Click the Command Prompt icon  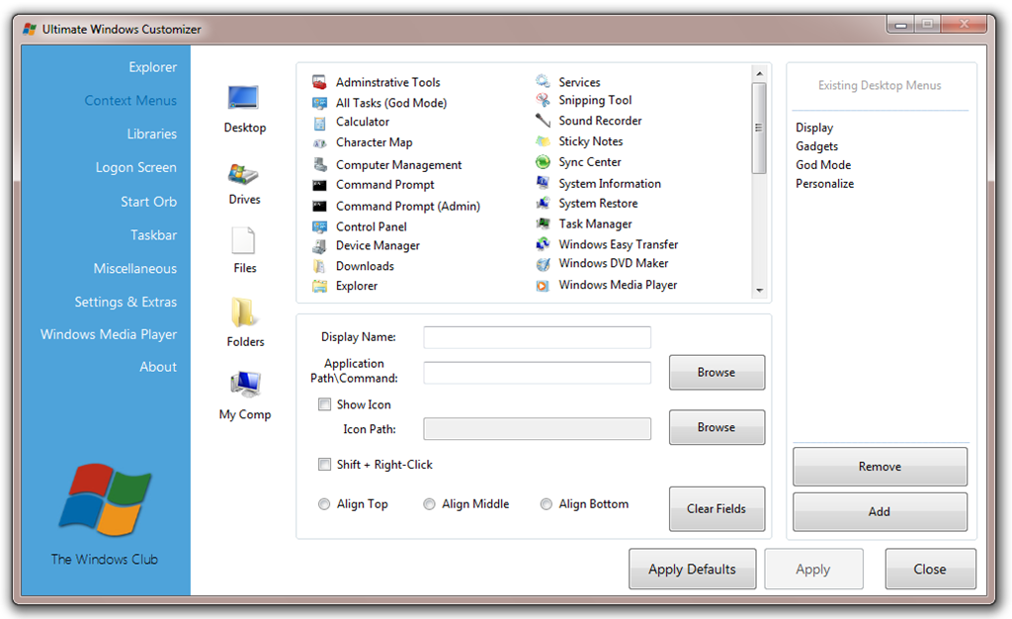[319, 185]
